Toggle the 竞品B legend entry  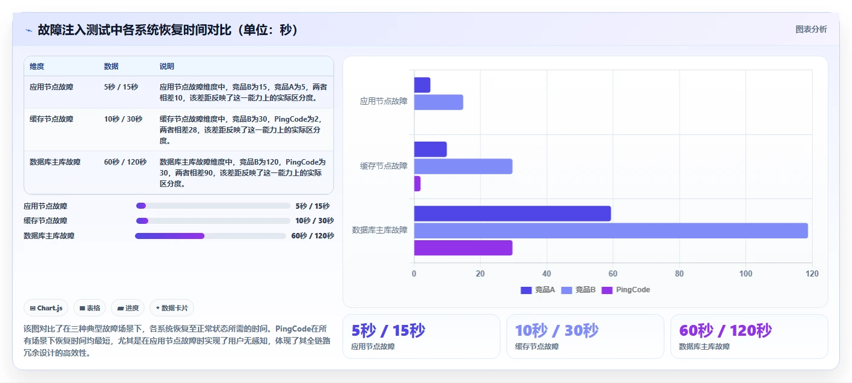click(578, 290)
